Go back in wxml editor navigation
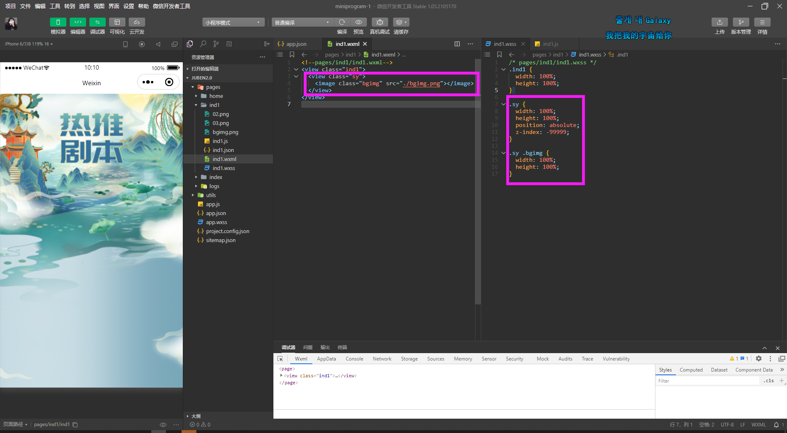This screenshot has width=787, height=433. pyautogui.click(x=304, y=54)
